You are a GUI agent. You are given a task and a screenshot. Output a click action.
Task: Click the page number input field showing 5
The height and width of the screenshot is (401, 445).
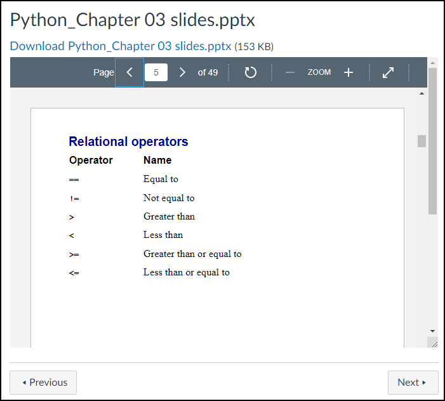[x=156, y=72]
